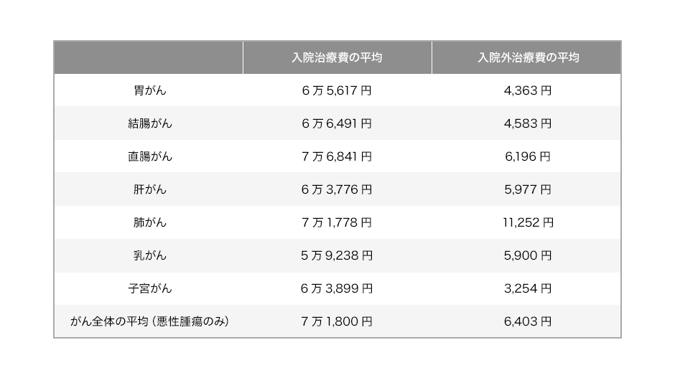The height and width of the screenshot is (383, 675).
Task: Select the 子宮がん row label
Action: point(150,288)
